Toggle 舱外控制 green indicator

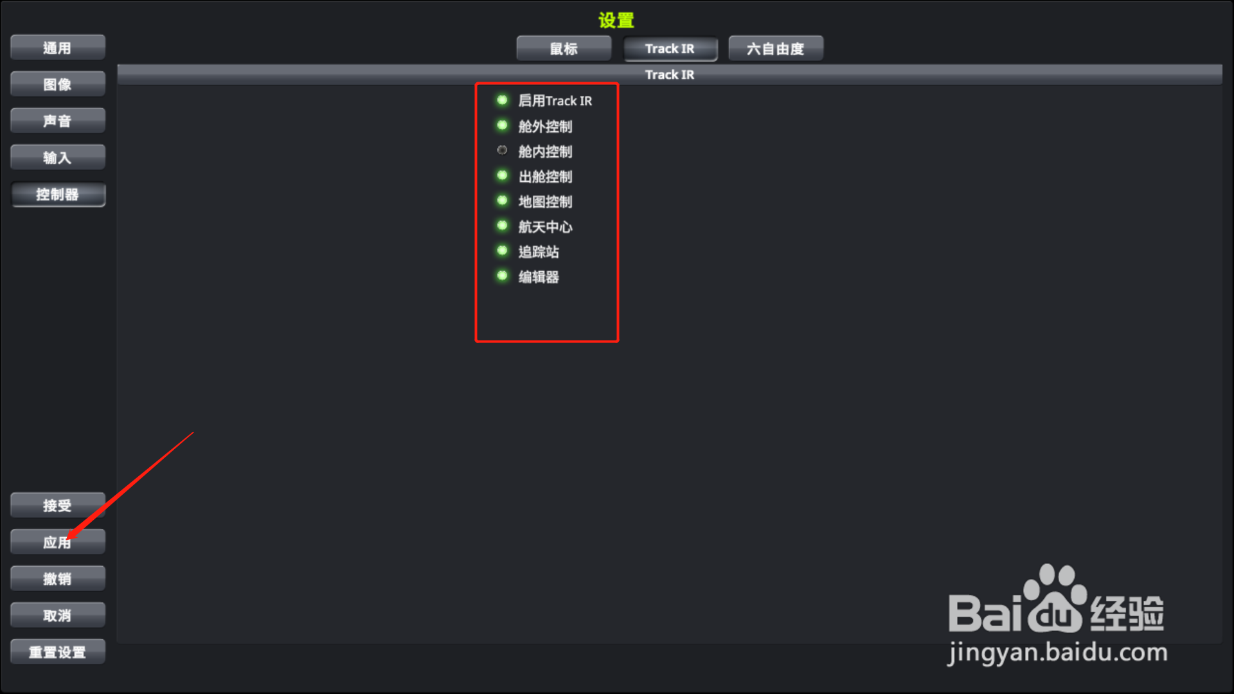(x=502, y=125)
